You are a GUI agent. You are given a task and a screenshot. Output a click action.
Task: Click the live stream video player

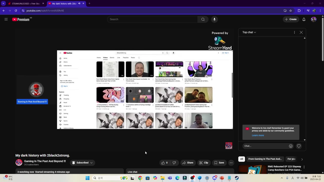pyautogui.click(x=125, y=90)
